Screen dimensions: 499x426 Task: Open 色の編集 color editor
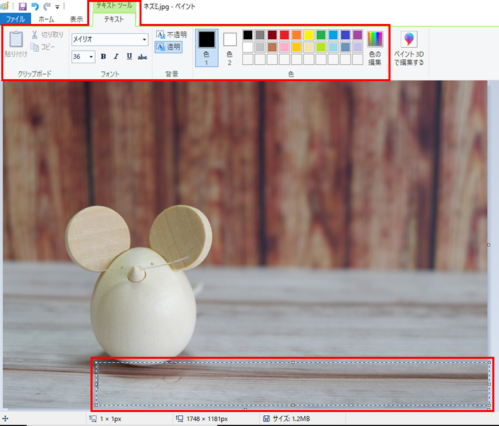(375, 47)
